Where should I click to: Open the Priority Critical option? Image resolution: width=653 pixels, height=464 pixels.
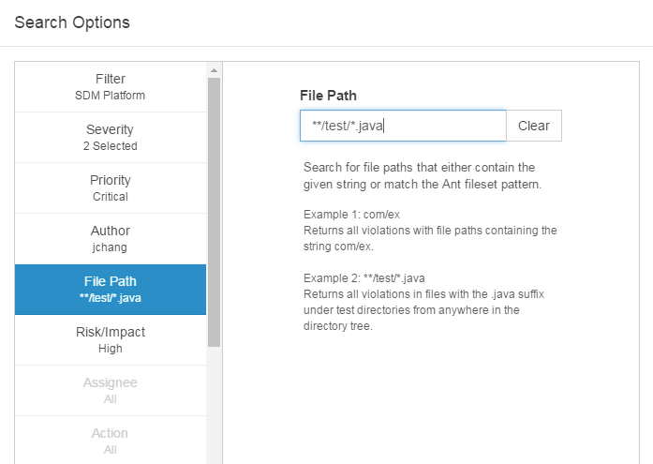(111, 188)
